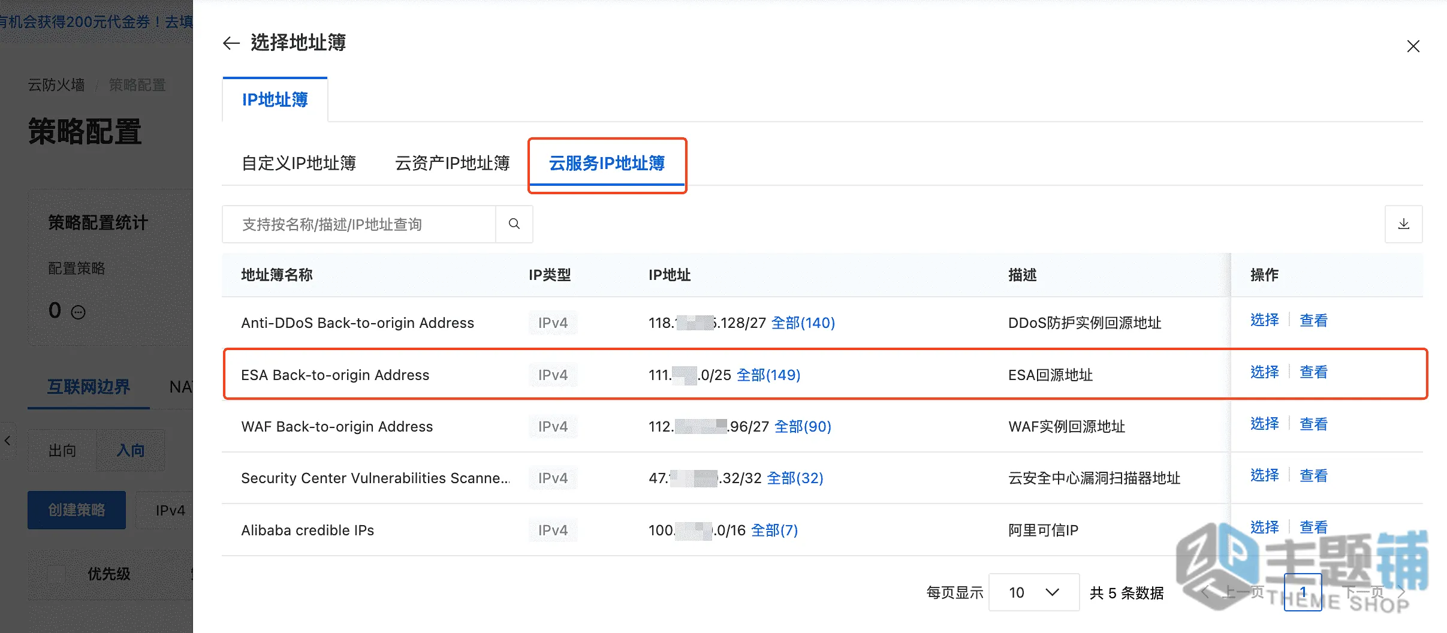Click the search magnifier icon
Screen dimensions: 1447x633
tap(514, 224)
